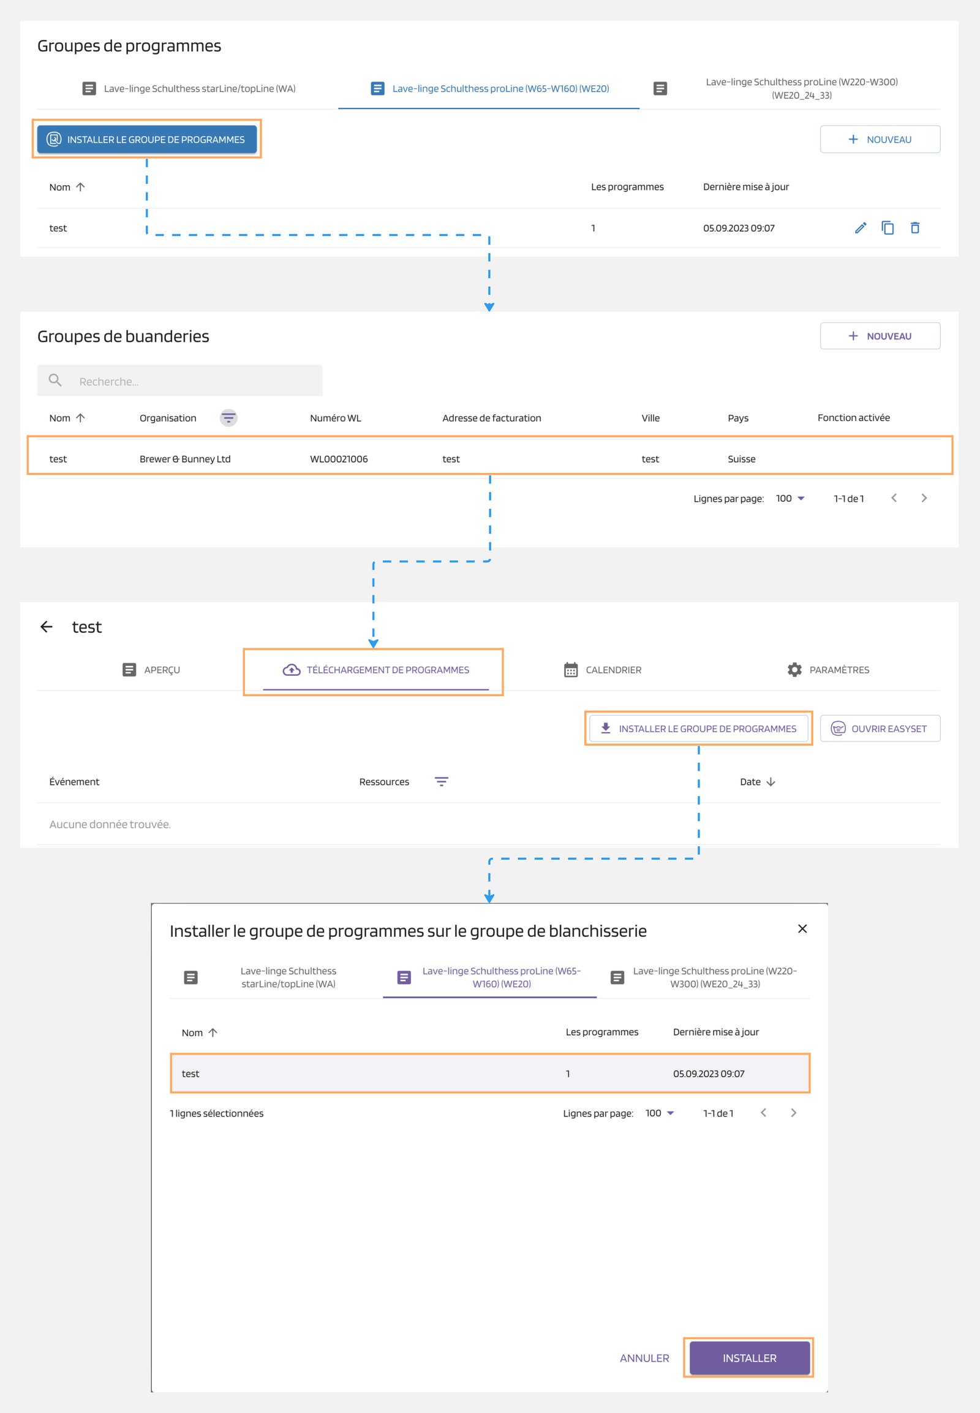Select the starLine/topLine (WA) tab at top
The image size is (980, 1413).
[x=189, y=88]
